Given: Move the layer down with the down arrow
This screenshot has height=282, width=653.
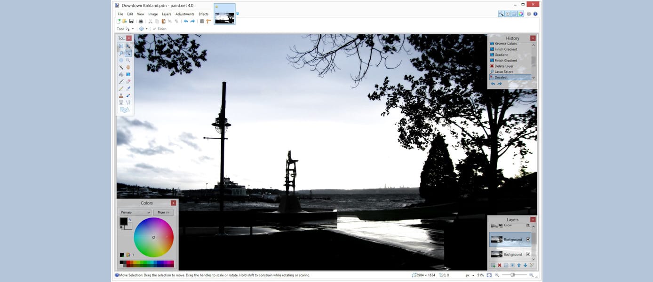Looking at the screenshot, I should (526, 266).
